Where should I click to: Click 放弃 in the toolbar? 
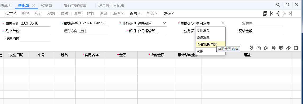click(38, 13)
